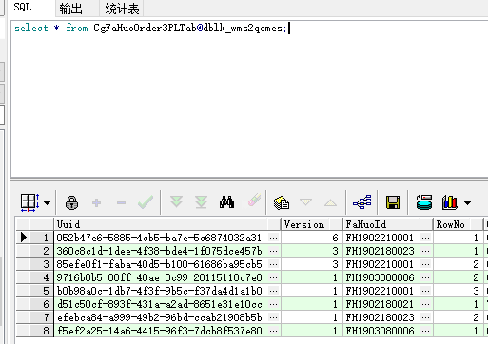488x344 pixels.
Task: Select Version cell with value 6
Action: 312,238
